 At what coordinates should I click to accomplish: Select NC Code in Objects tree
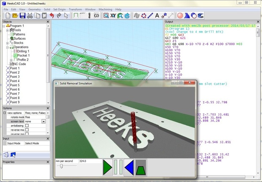tap(18, 64)
